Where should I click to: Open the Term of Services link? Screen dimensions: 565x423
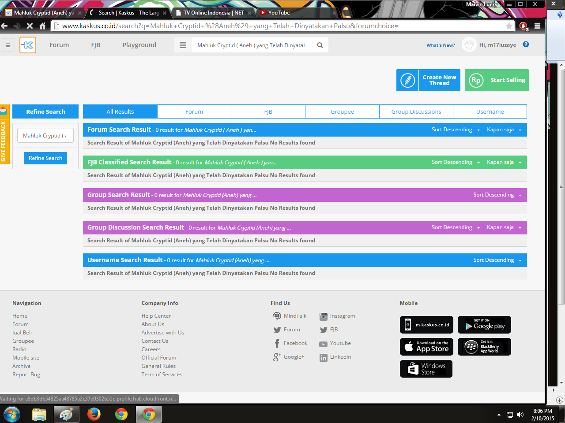point(162,375)
